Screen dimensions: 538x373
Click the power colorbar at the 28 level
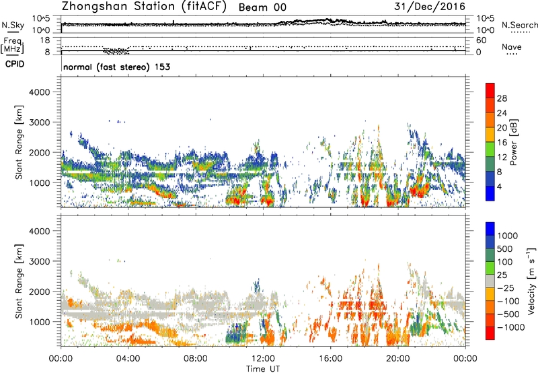490,98
